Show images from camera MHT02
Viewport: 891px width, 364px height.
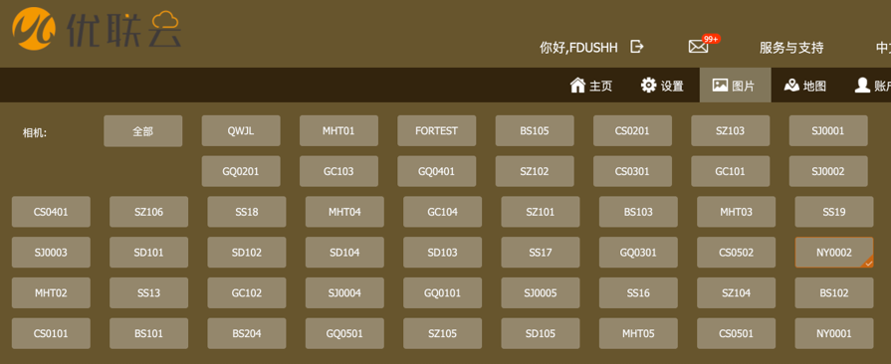pos(51,293)
